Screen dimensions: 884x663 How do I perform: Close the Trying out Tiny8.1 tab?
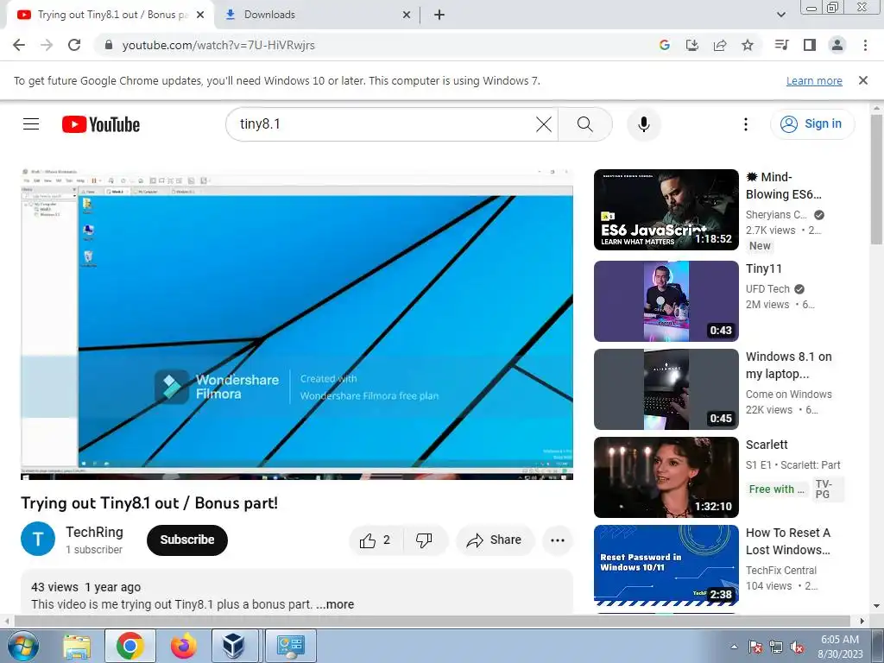click(x=200, y=15)
